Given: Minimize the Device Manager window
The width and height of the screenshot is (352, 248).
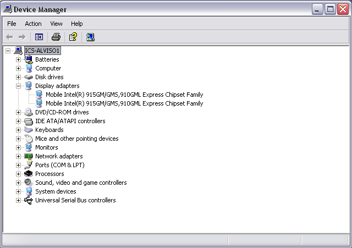Looking at the screenshot, I should [317, 9].
